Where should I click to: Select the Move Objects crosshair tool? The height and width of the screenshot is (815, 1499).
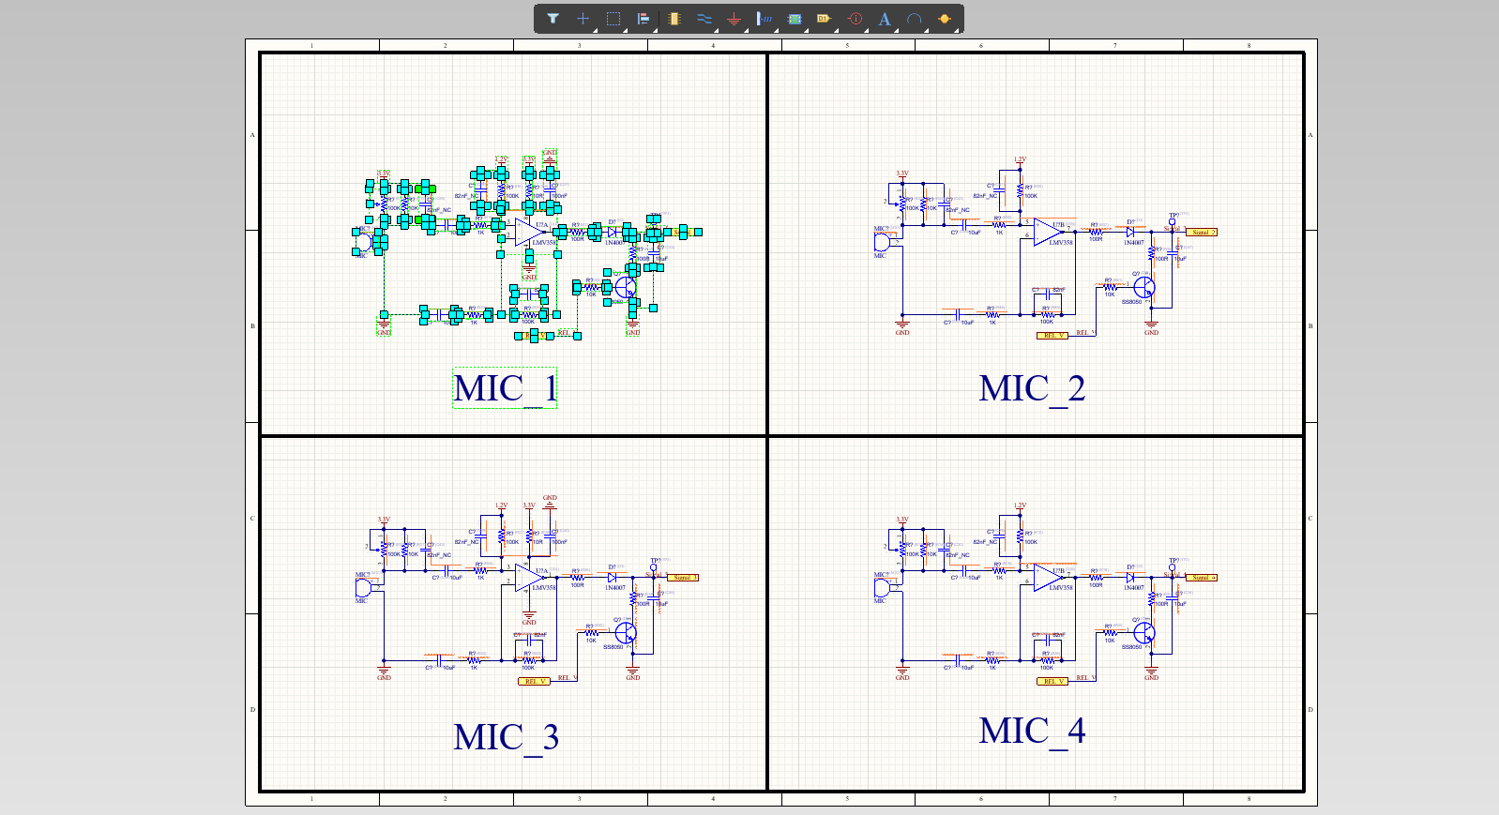(x=583, y=19)
